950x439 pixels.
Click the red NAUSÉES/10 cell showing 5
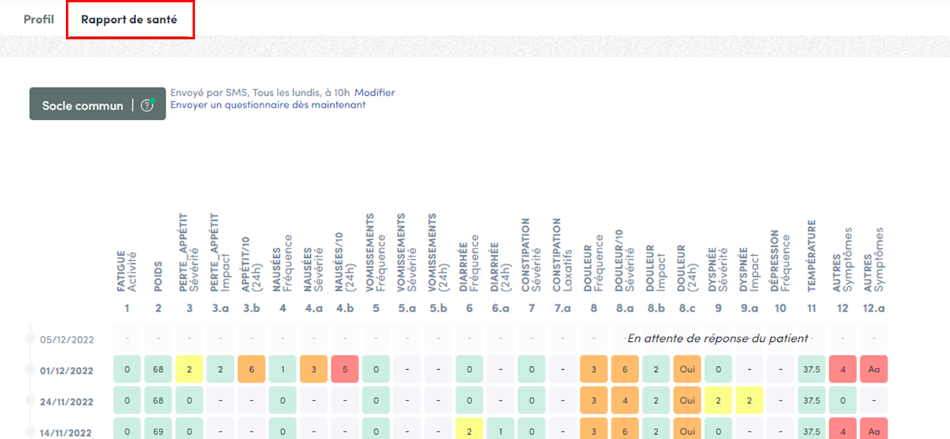click(x=345, y=369)
